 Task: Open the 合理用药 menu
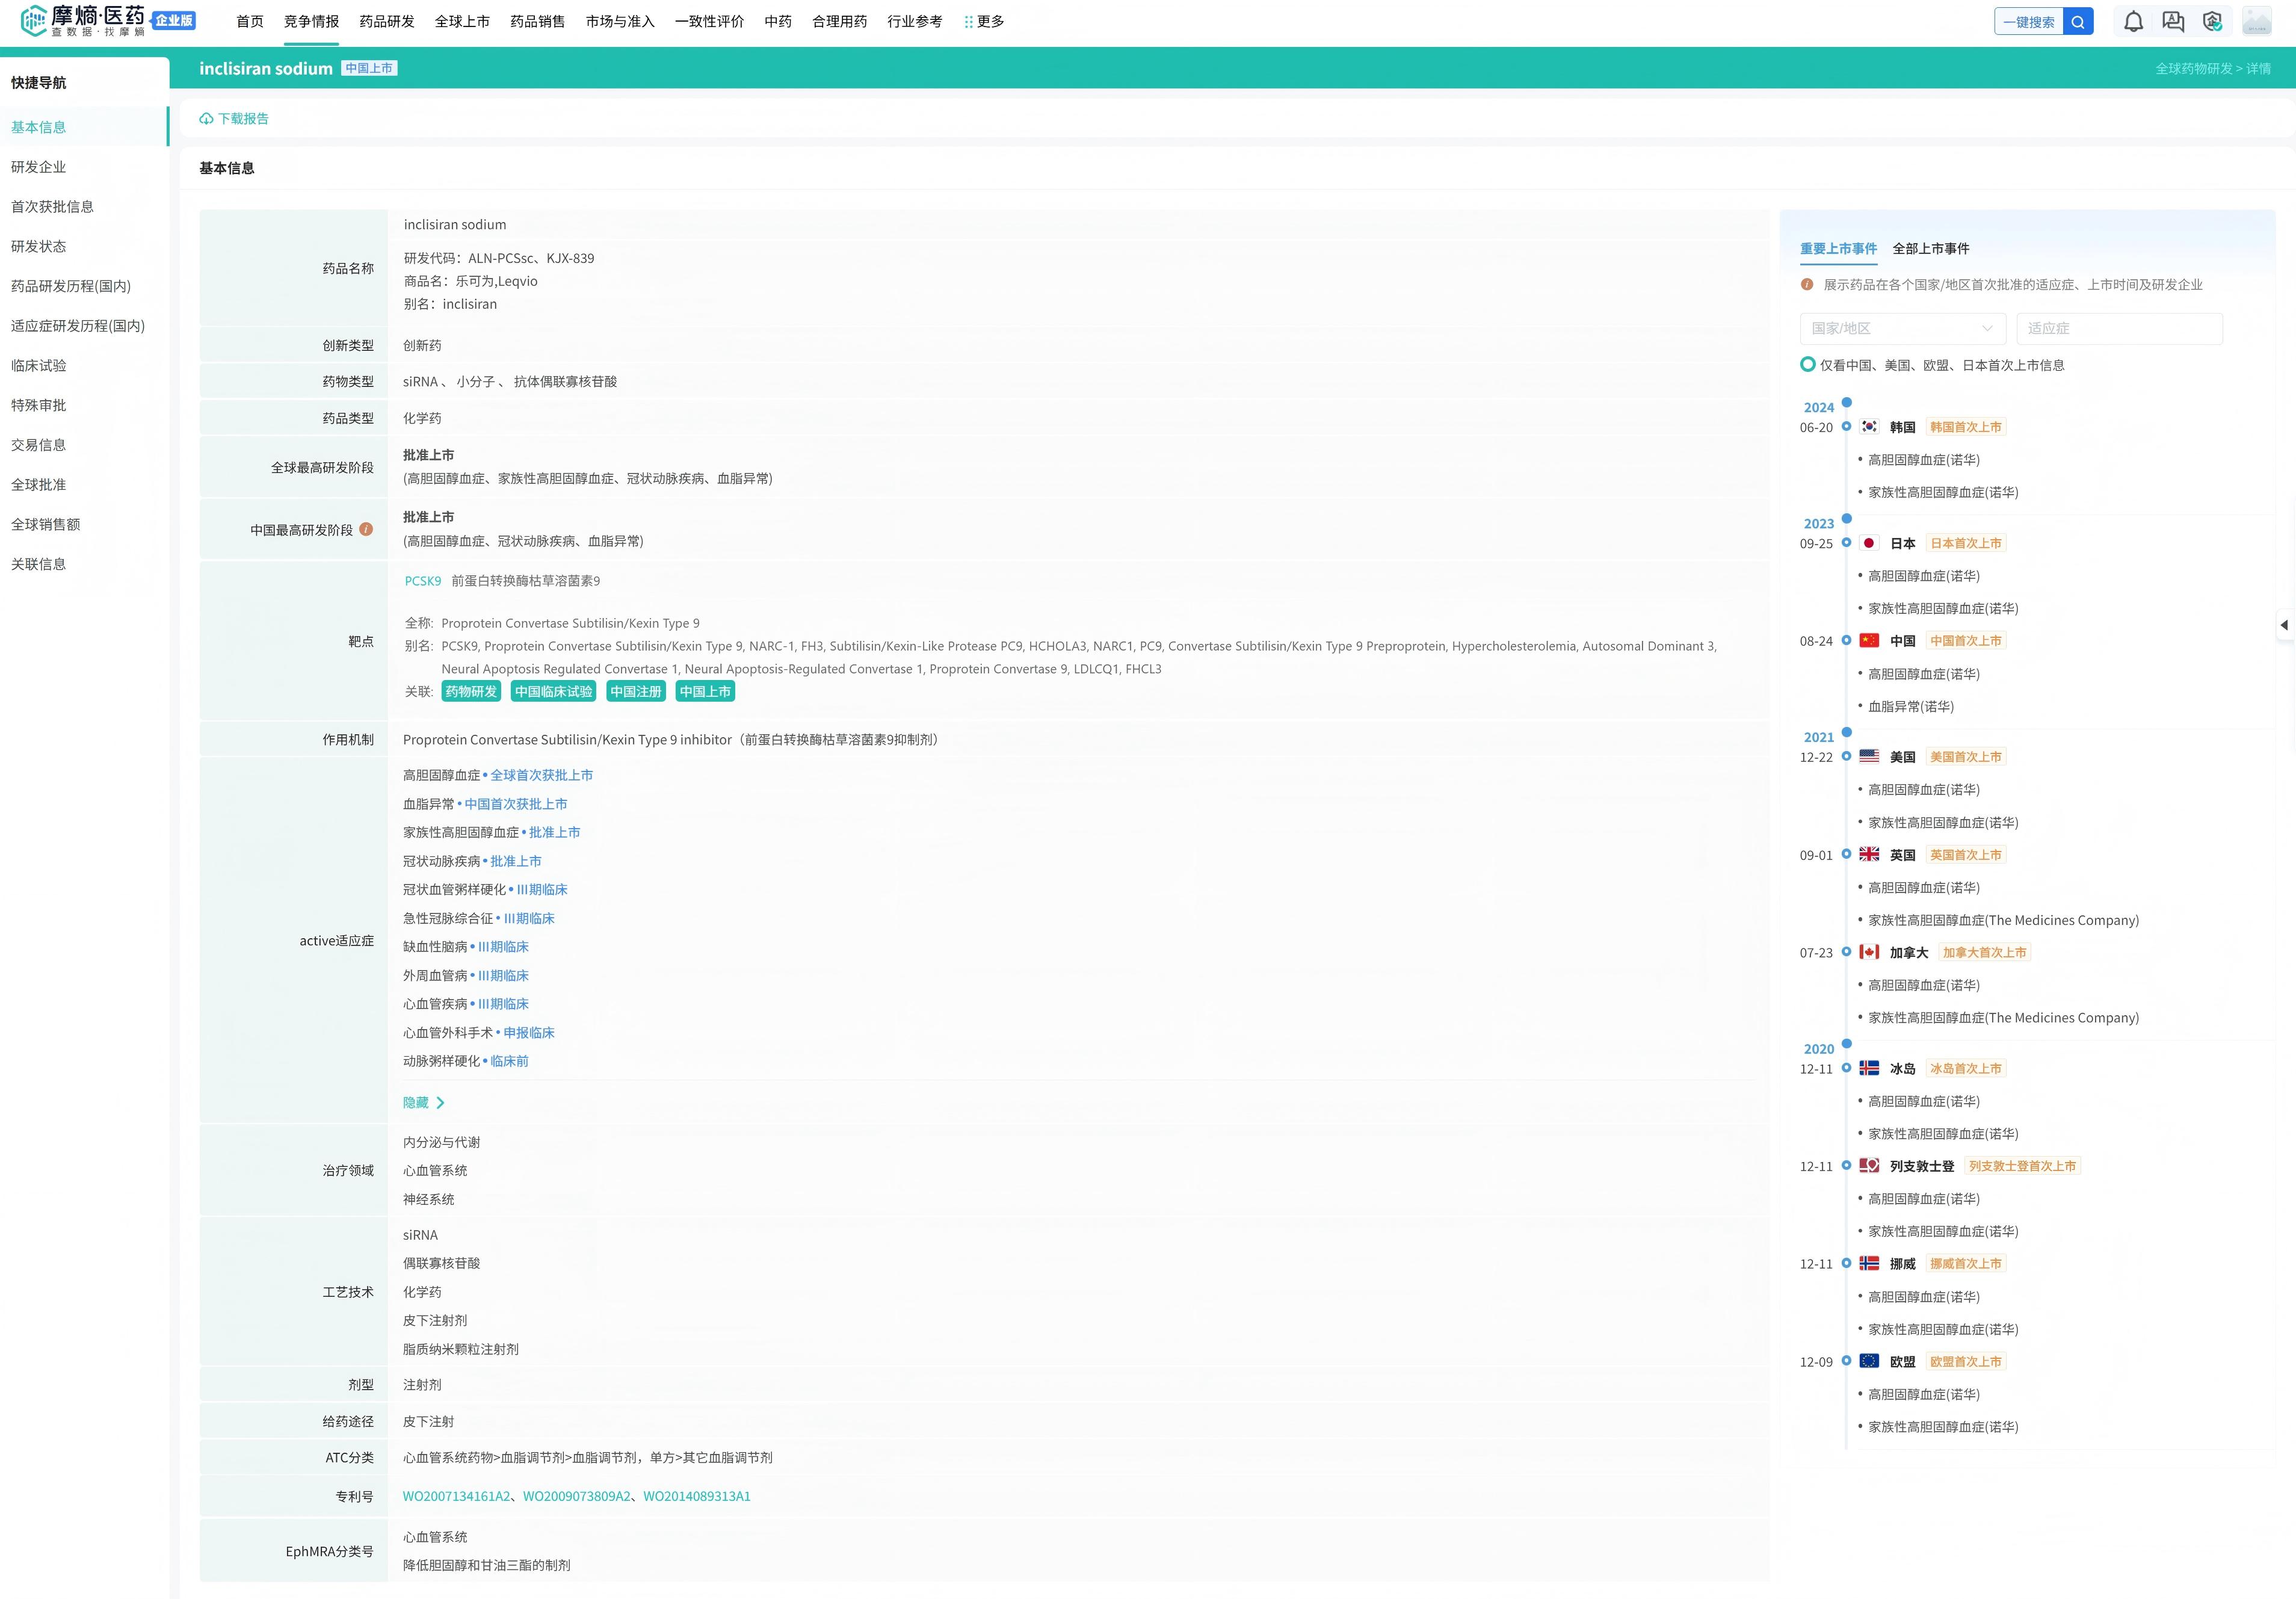[840, 22]
